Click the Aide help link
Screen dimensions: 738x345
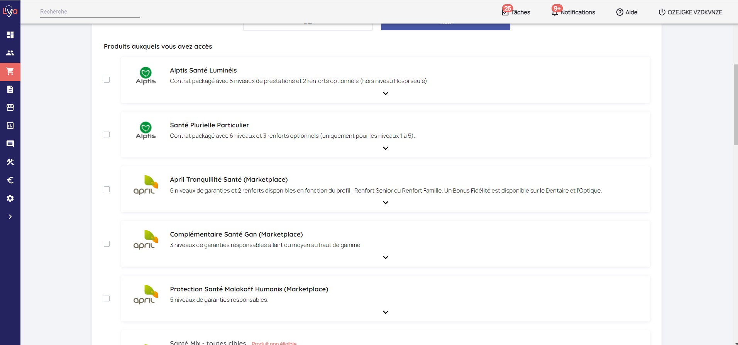pyautogui.click(x=627, y=12)
